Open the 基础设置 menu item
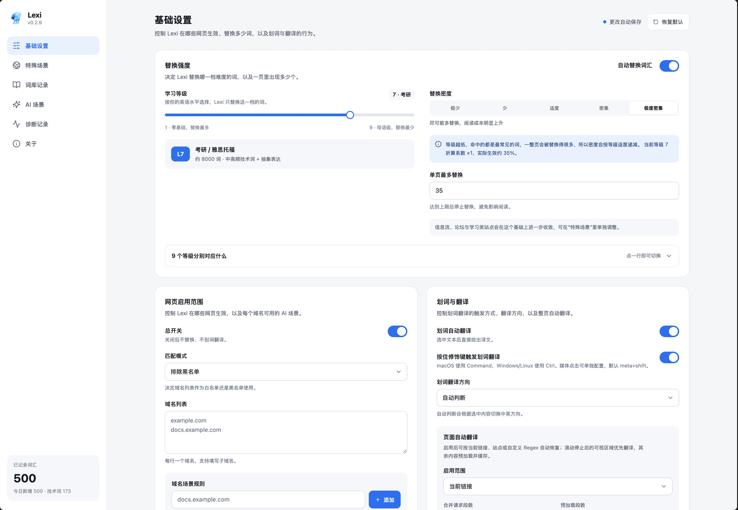 tap(53, 46)
